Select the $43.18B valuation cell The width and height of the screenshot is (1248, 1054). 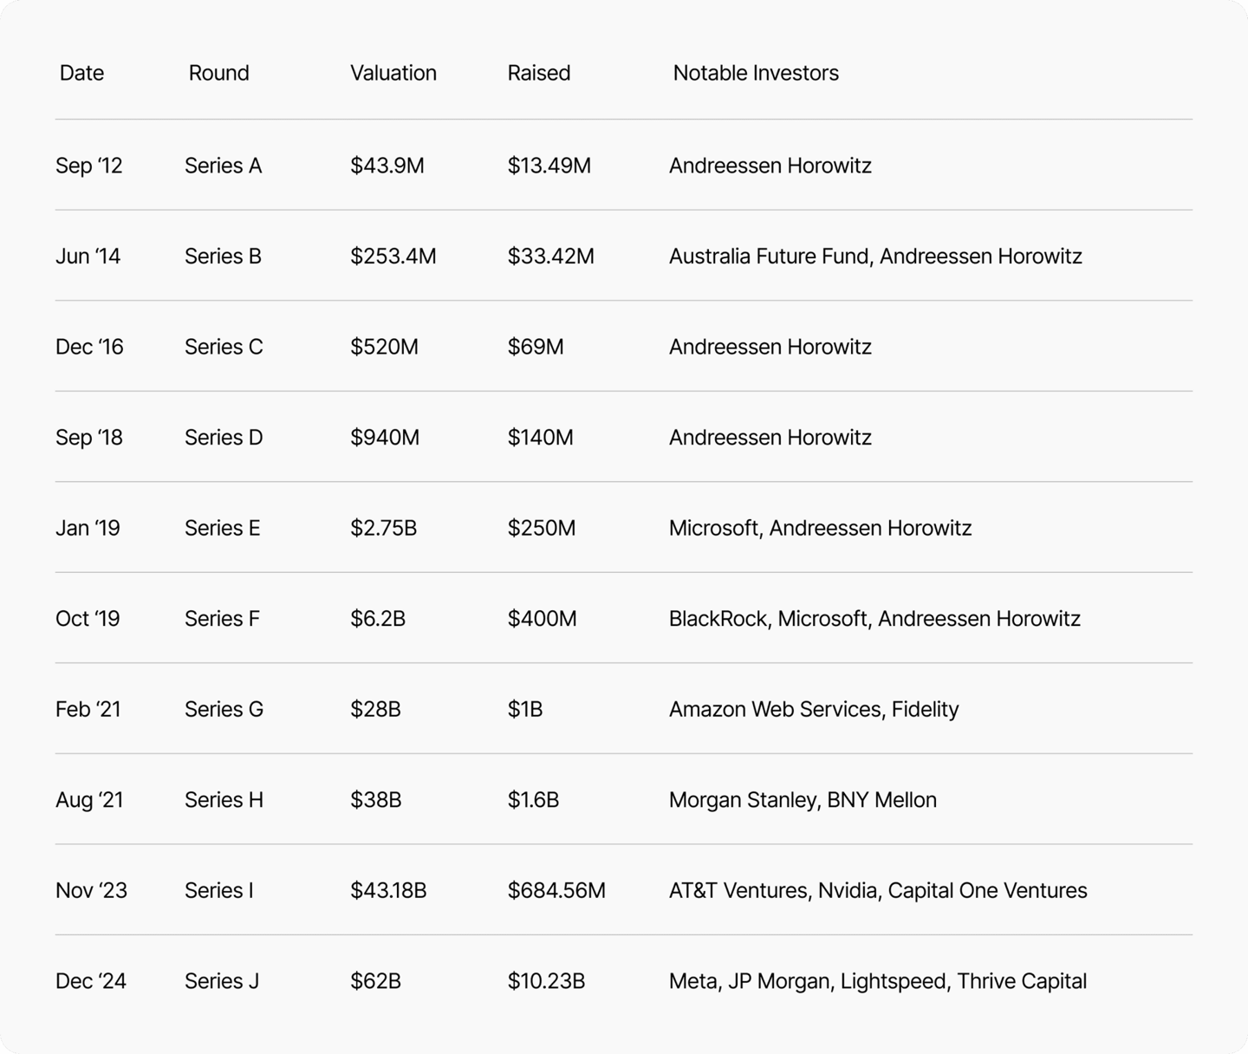388,890
